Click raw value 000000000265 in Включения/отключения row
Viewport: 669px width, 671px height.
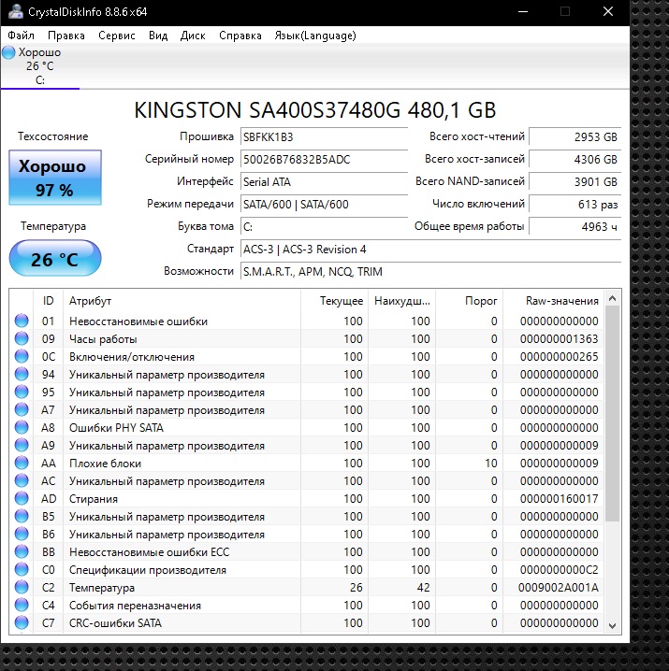[x=559, y=356]
